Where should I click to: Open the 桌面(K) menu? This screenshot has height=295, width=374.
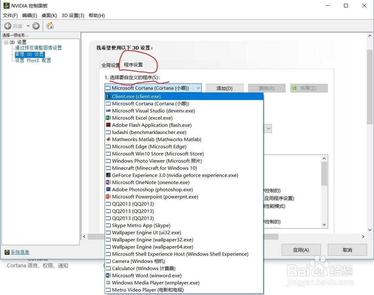click(x=49, y=15)
